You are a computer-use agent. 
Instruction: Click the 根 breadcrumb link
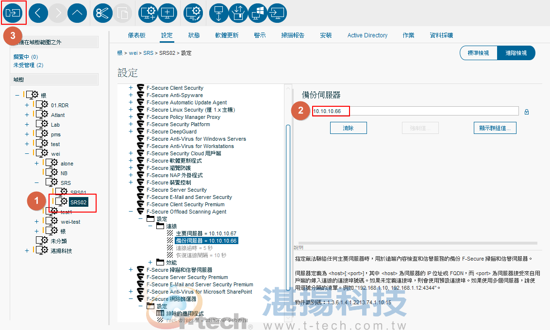click(120, 53)
